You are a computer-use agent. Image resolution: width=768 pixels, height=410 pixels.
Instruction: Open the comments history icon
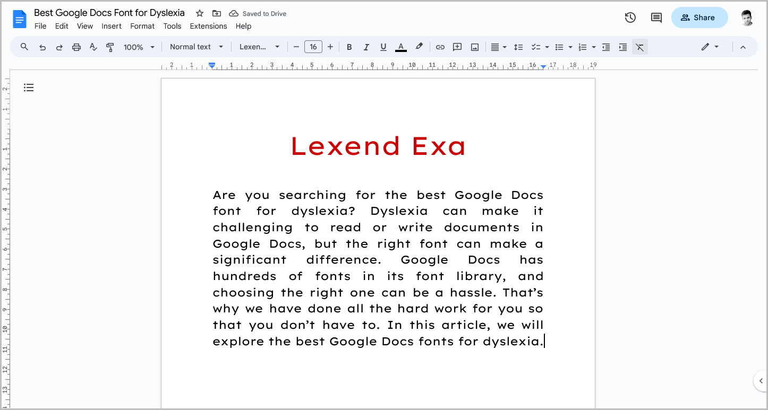click(656, 18)
